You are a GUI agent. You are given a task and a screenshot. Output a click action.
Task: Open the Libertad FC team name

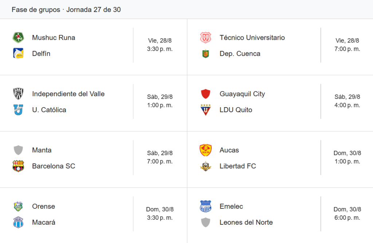(x=237, y=166)
